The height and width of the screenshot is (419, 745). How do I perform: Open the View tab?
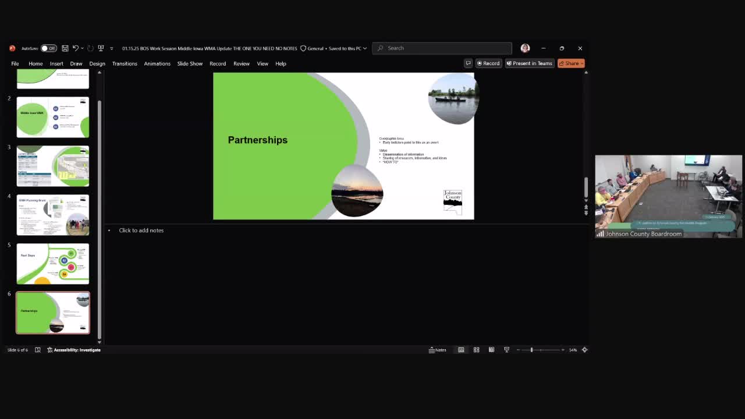click(262, 63)
